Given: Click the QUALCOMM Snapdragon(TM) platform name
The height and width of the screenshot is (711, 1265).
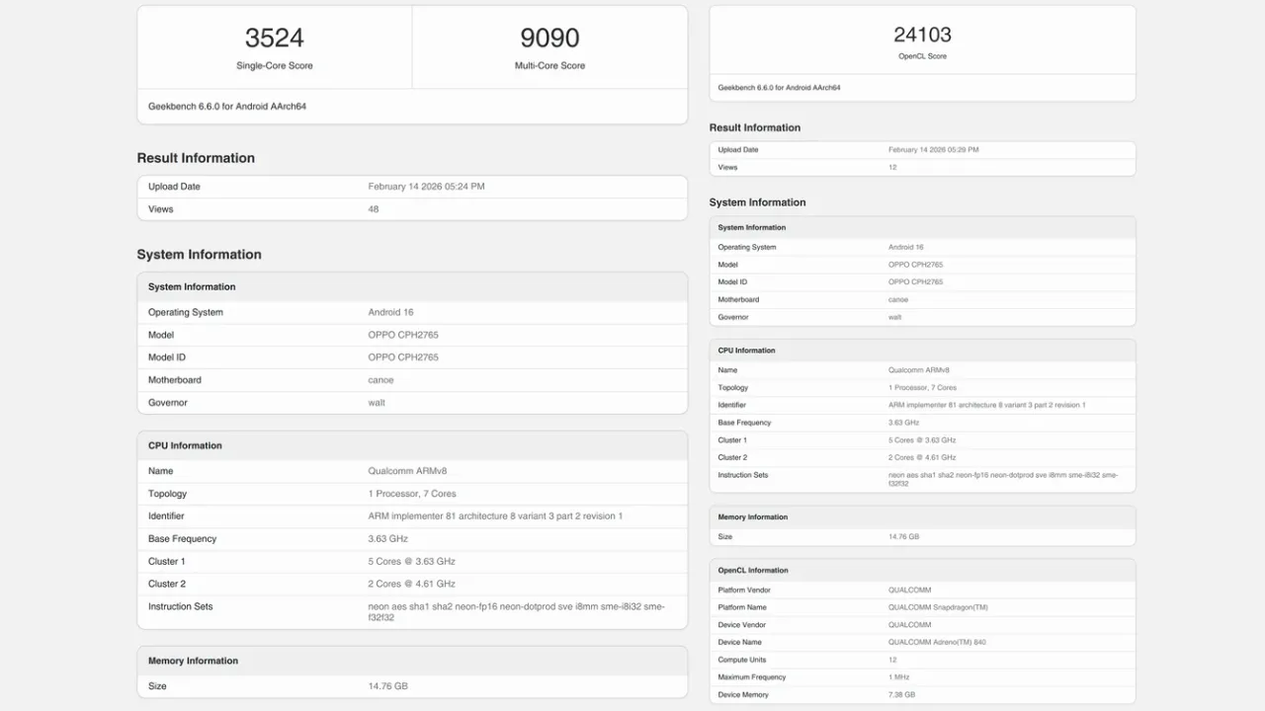Looking at the screenshot, I should tap(937, 607).
